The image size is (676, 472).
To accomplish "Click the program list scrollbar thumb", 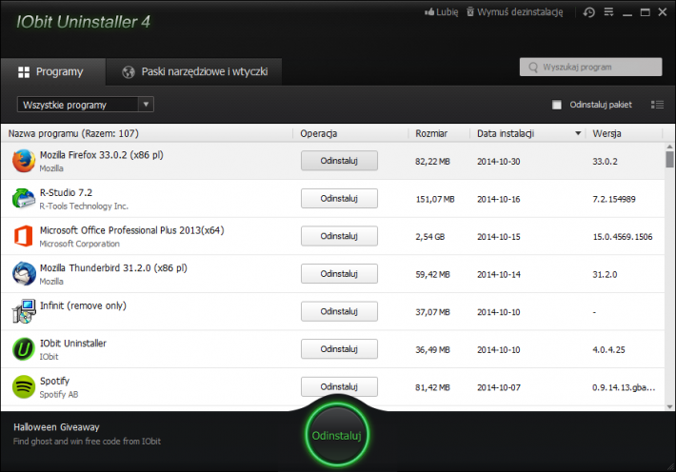I will click(x=669, y=159).
